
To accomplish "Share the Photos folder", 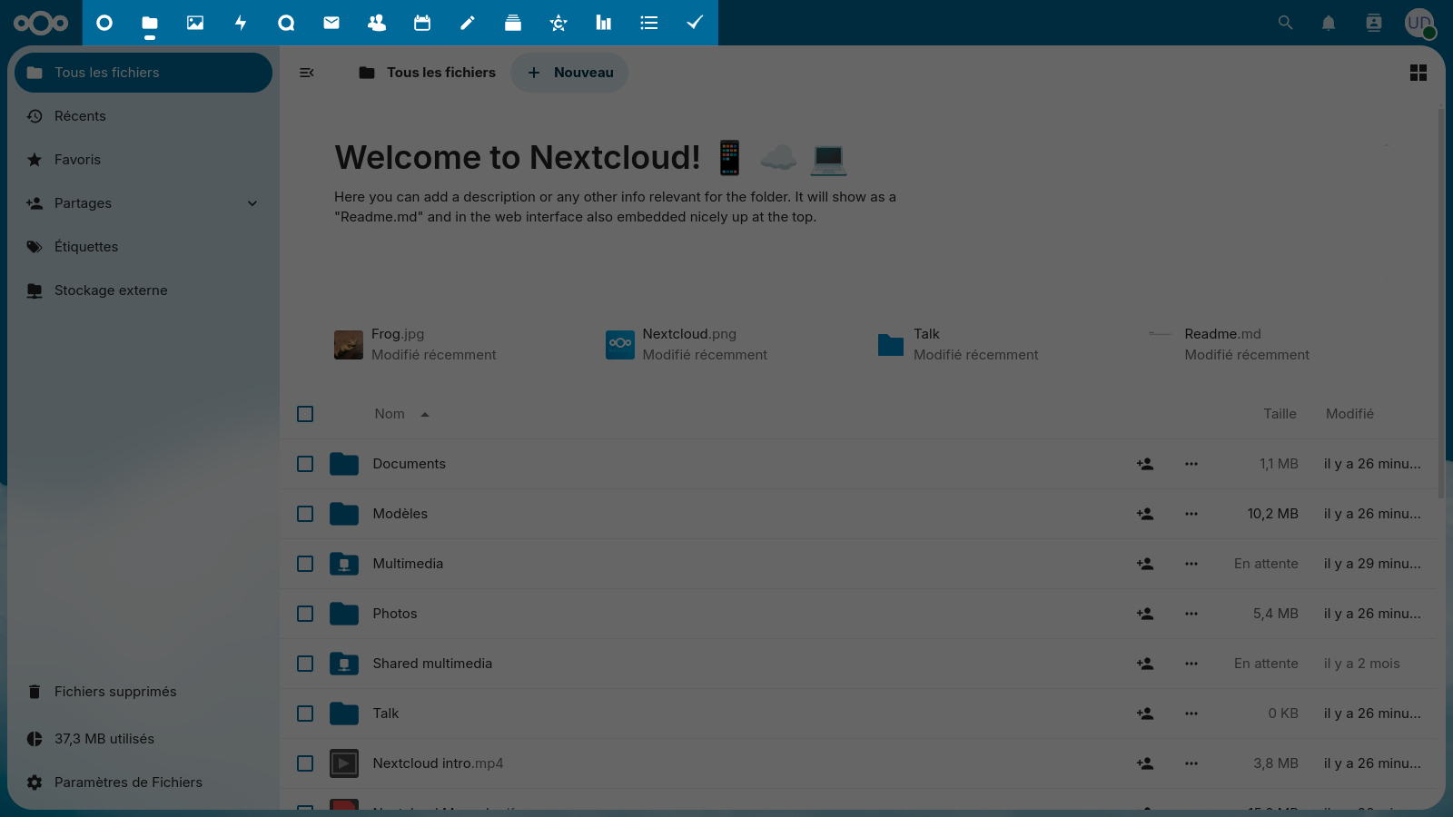I will click(x=1145, y=614).
